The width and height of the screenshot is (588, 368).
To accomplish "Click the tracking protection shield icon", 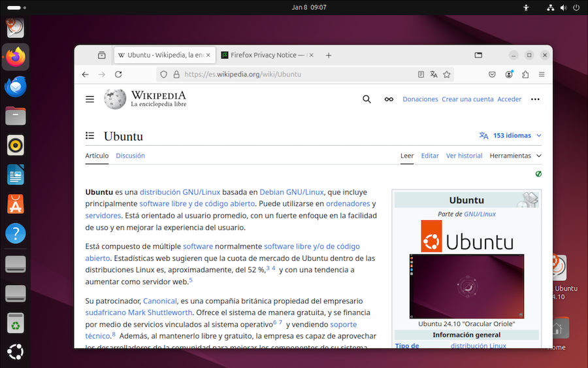I will 164,75.
